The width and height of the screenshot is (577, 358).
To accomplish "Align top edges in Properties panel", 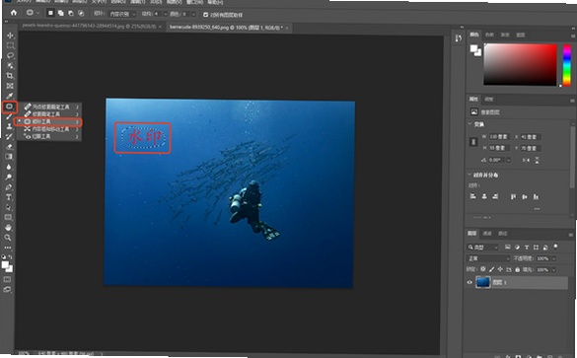I will click(x=513, y=197).
